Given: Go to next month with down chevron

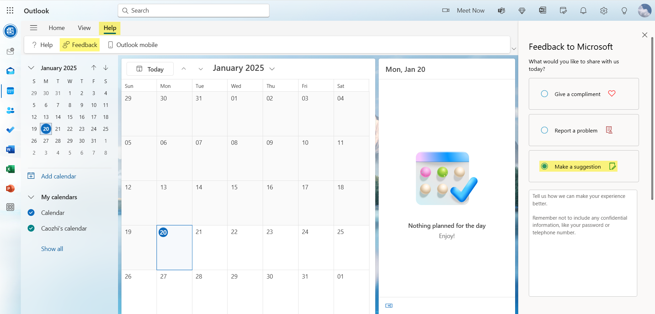Looking at the screenshot, I should click(201, 69).
